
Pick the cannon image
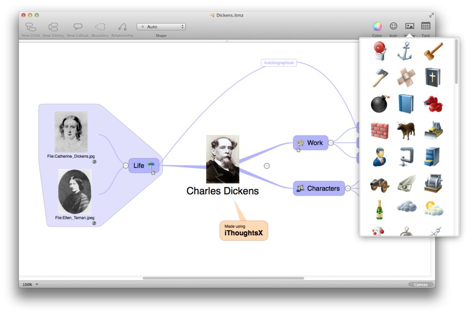(x=379, y=184)
